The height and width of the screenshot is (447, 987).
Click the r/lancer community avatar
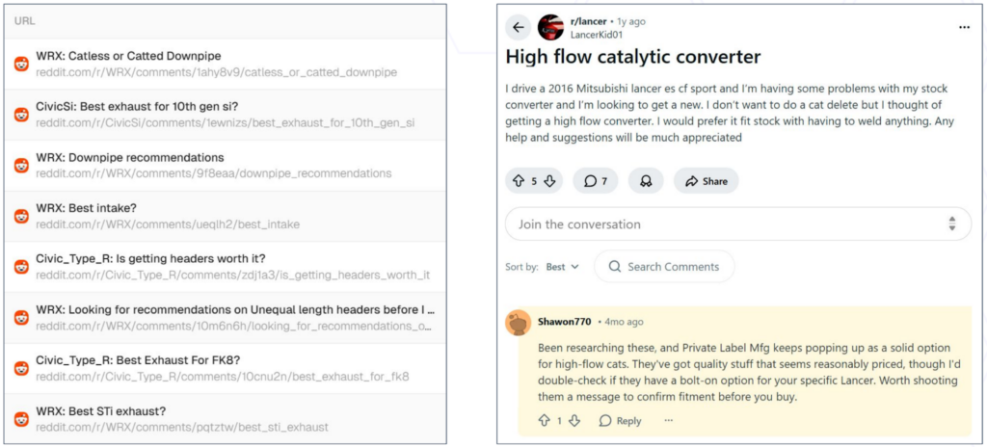coord(551,27)
